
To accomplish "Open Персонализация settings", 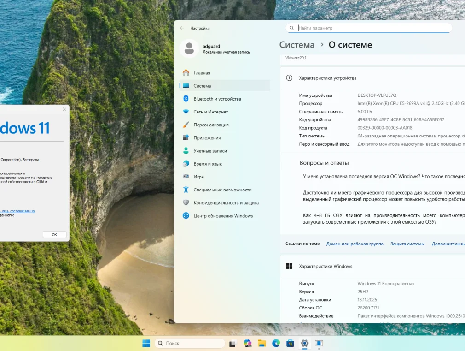I will click(x=211, y=125).
